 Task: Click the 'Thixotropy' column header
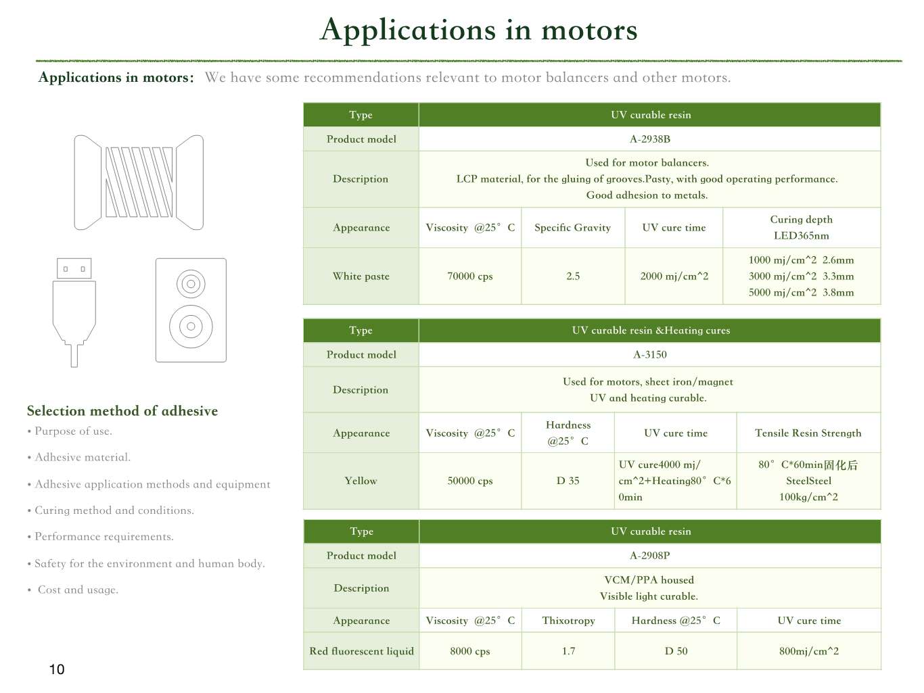pyautogui.click(x=568, y=621)
